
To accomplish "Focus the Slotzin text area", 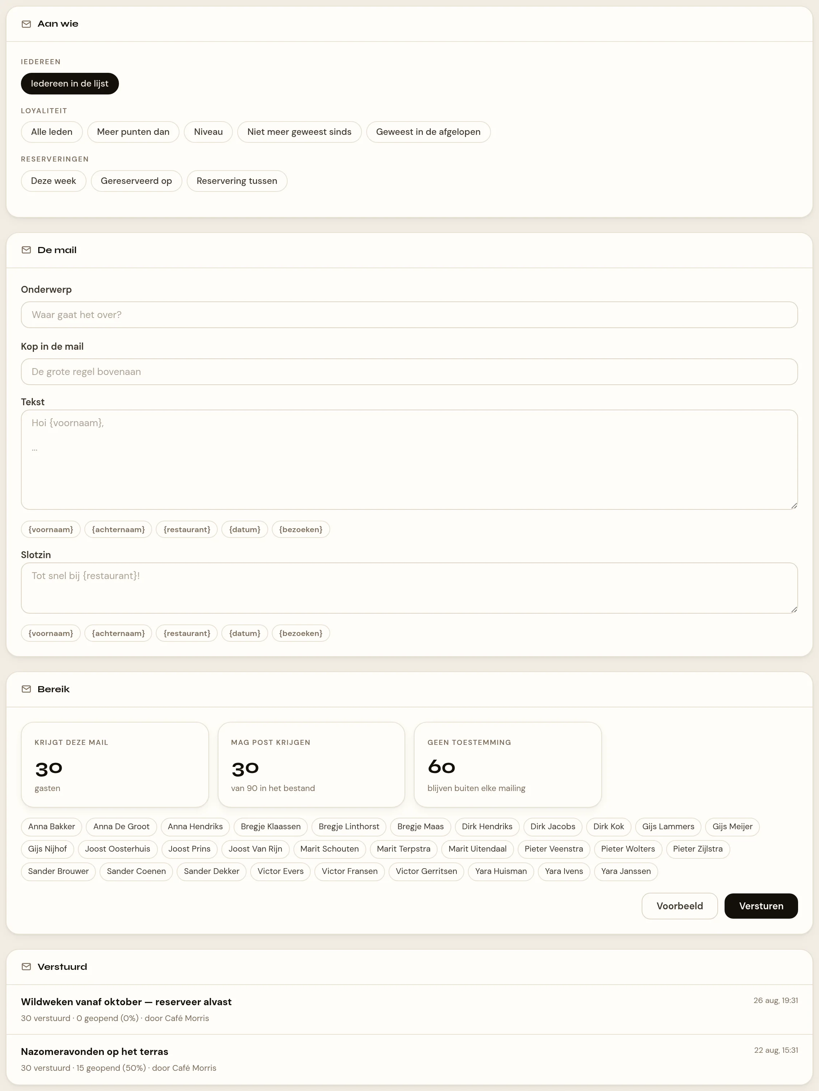I will pos(409,588).
